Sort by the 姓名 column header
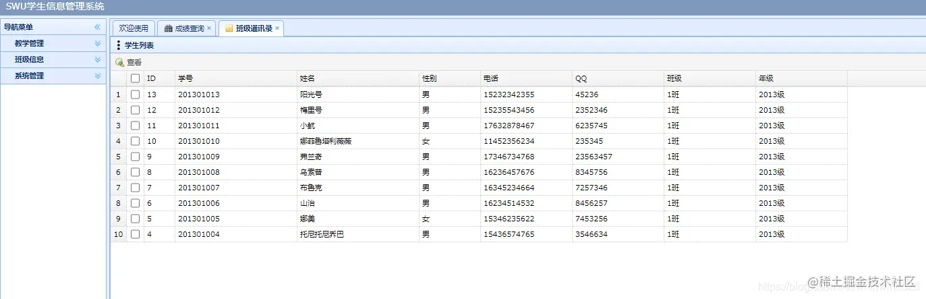The image size is (926, 299). coord(358,78)
